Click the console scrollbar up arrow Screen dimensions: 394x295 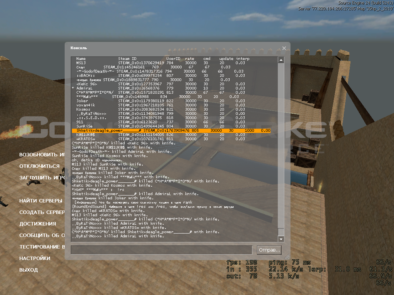click(281, 60)
